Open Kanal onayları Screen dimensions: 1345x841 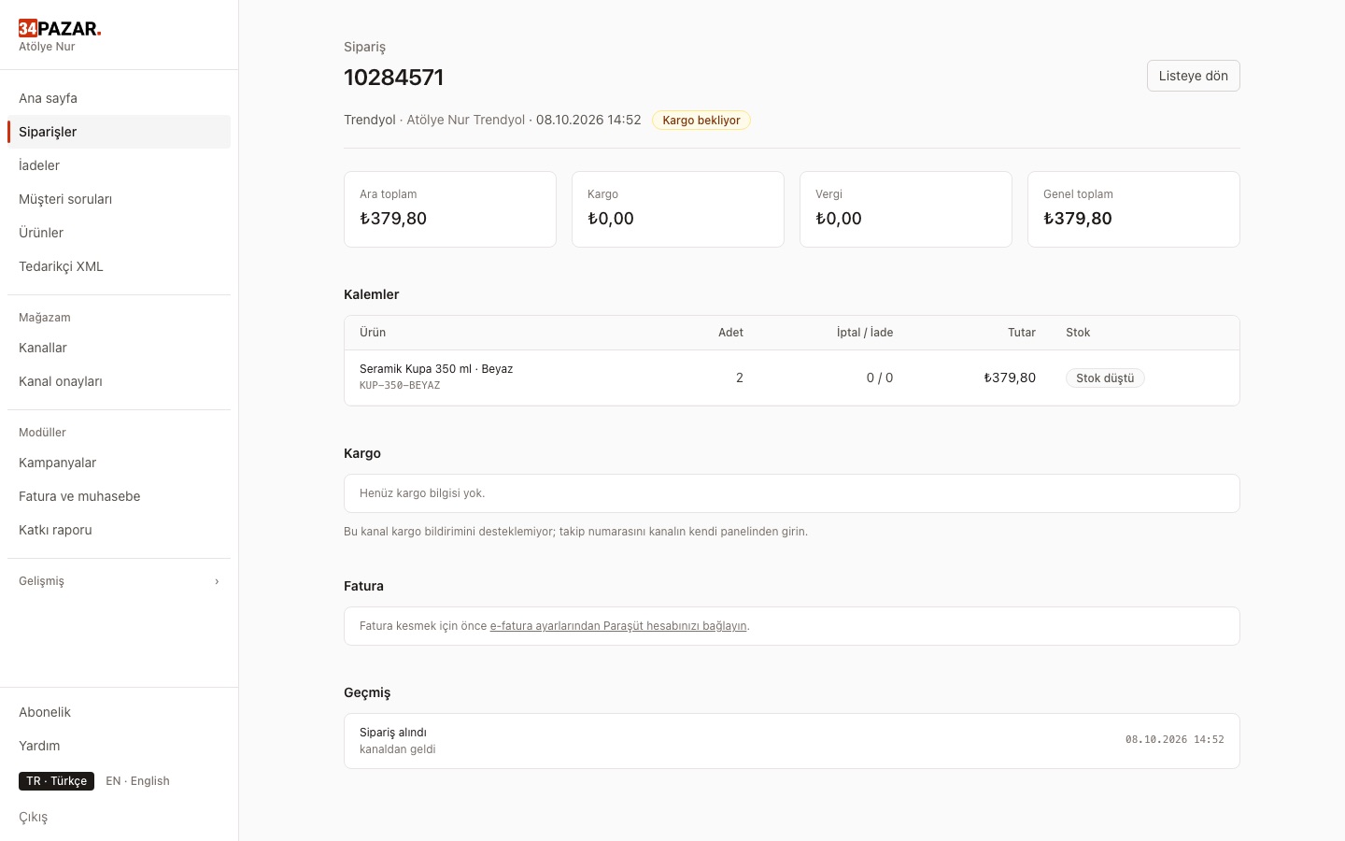pos(119,381)
